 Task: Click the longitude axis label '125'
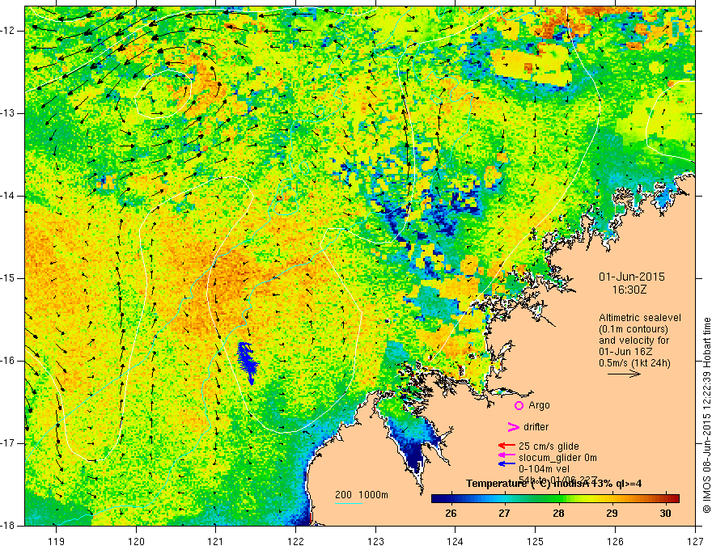tap(536, 541)
